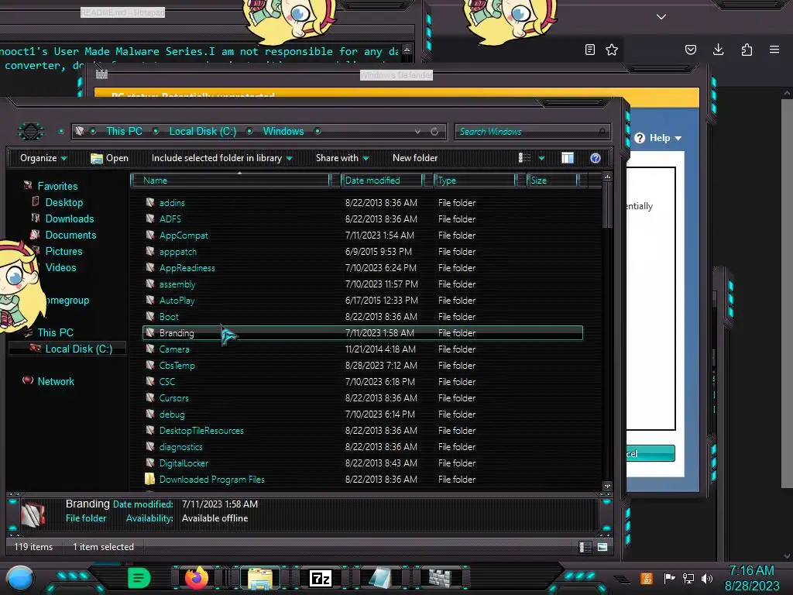
Task: Switch to details view in status bar
Action: 585,546
